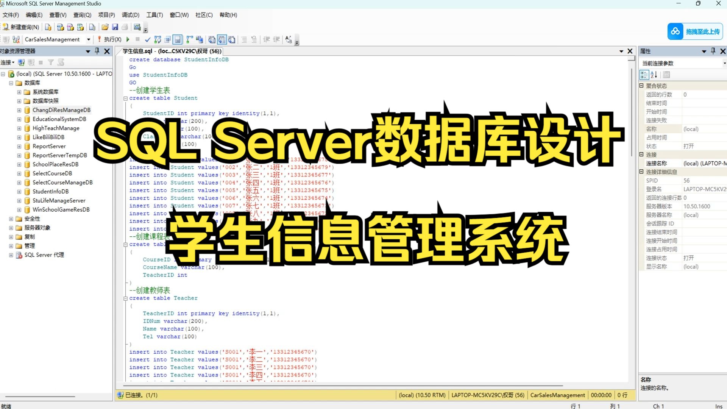Click the Increase Indent icon
Viewport: 727px width, 409px height.
click(x=276, y=39)
